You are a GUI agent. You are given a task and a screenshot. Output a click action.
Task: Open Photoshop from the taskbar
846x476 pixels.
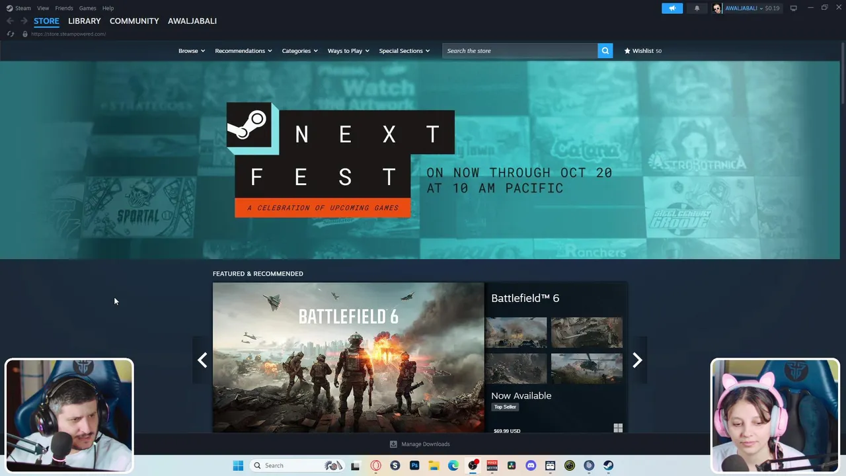tap(414, 465)
